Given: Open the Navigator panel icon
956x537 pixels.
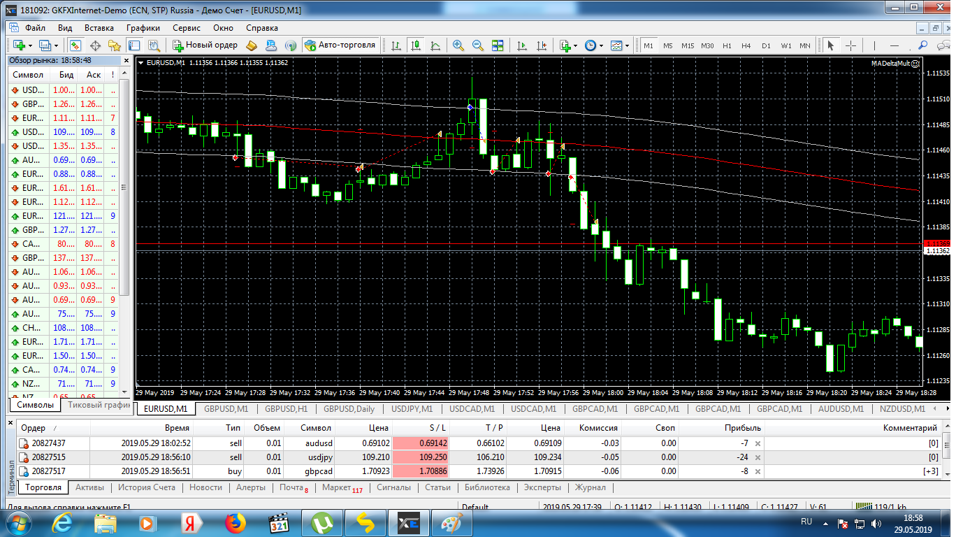Looking at the screenshot, I should [115, 45].
